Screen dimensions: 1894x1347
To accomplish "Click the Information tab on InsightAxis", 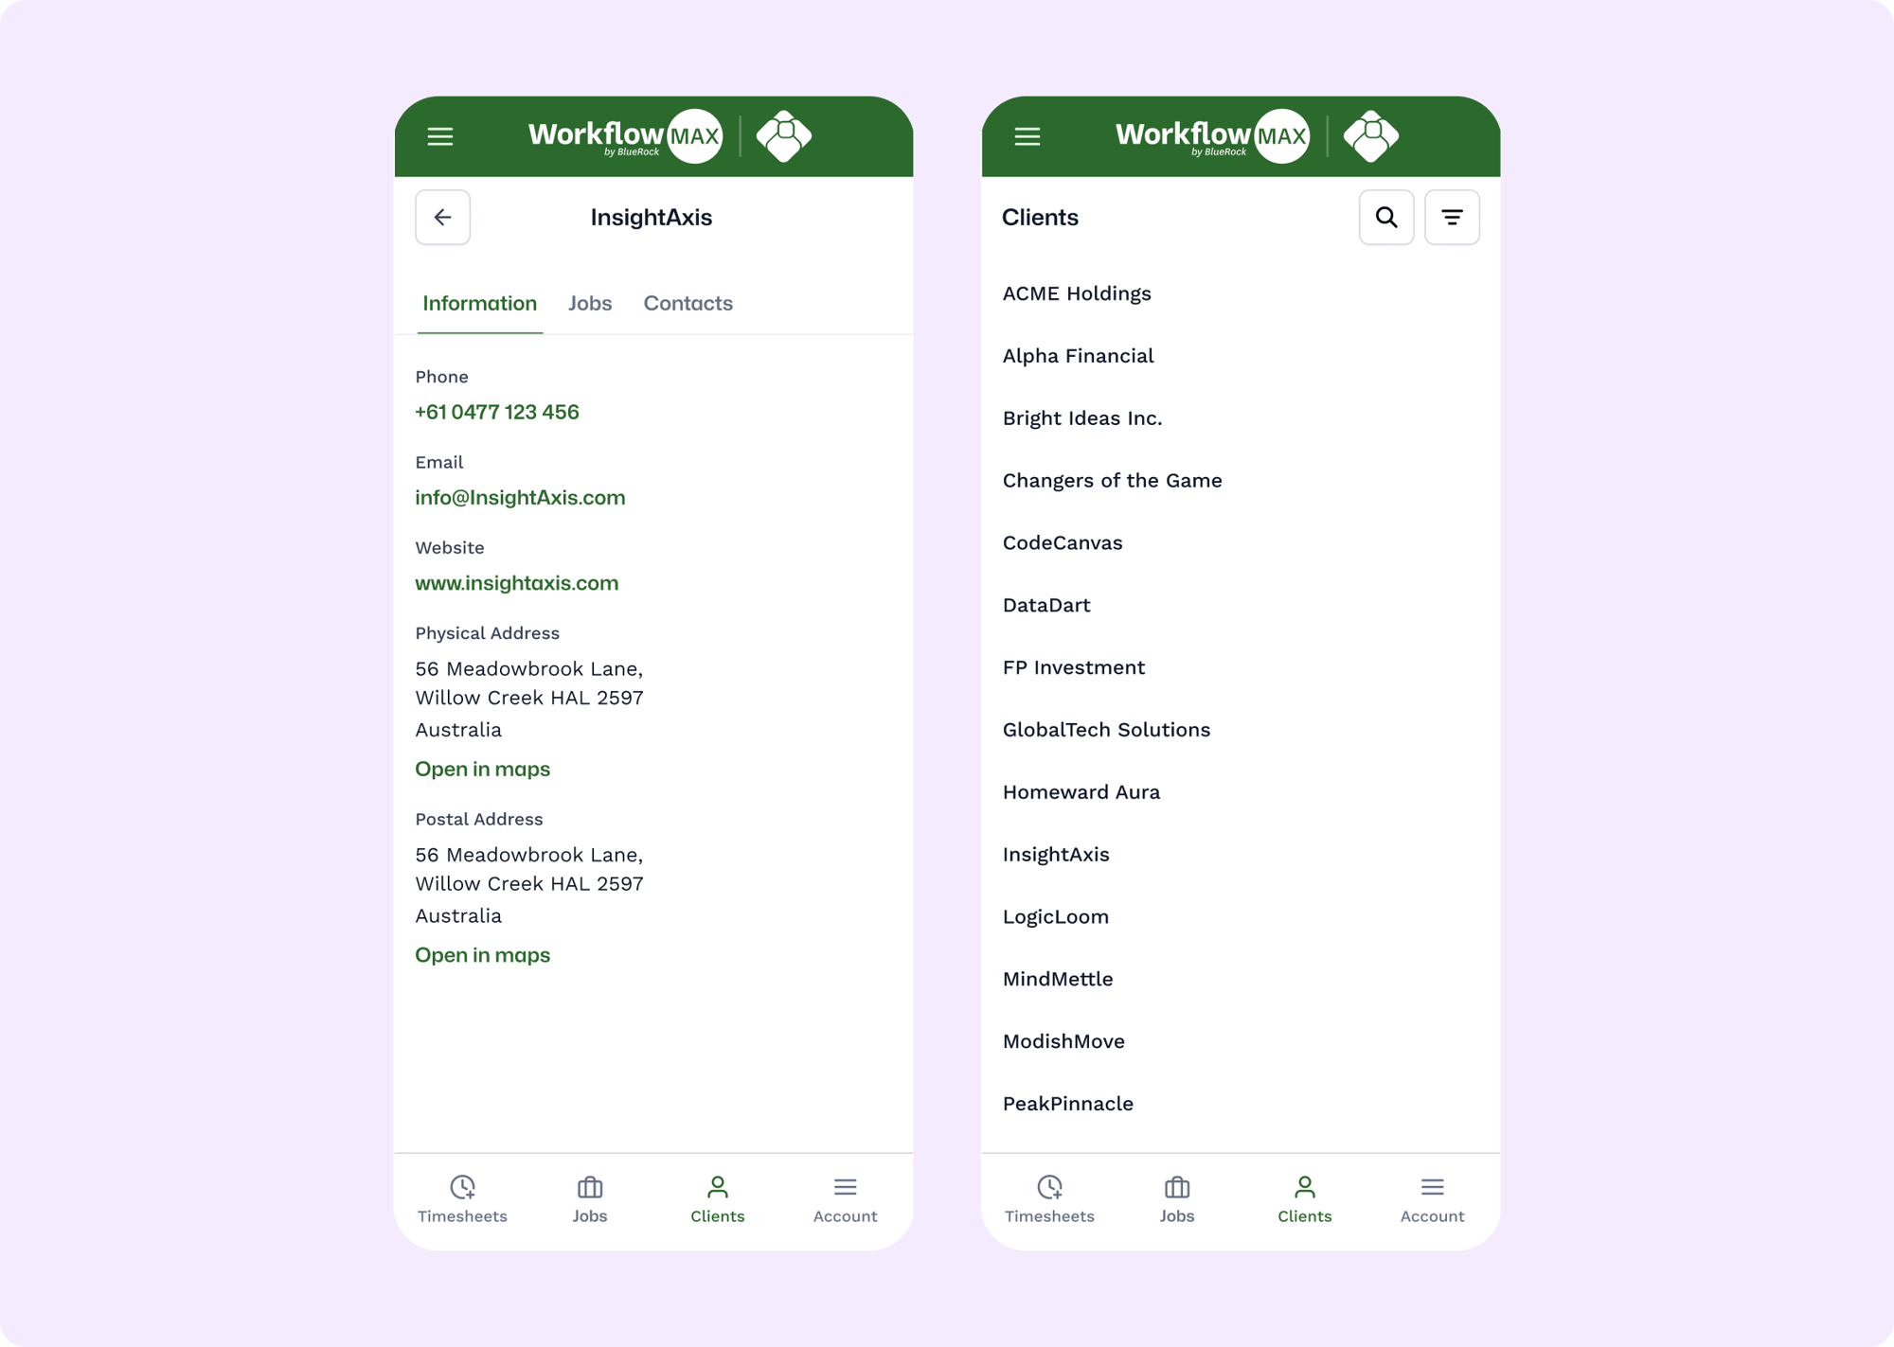I will tap(478, 303).
